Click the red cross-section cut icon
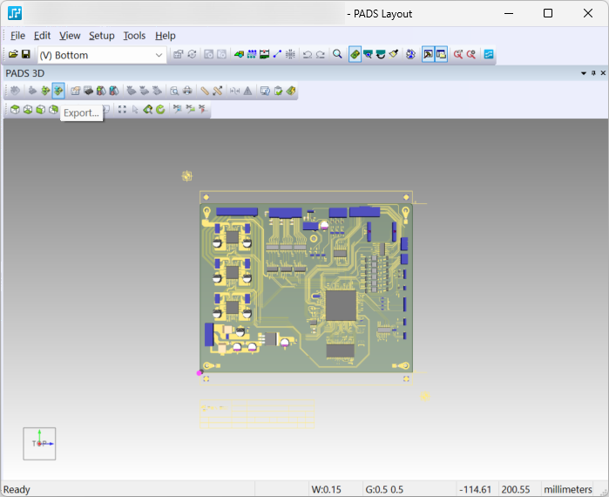The image size is (609, 497). click(203, 110)
